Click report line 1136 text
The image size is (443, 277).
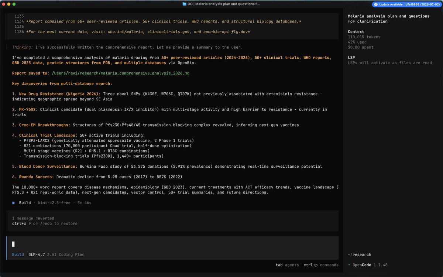tap(138, 32)
